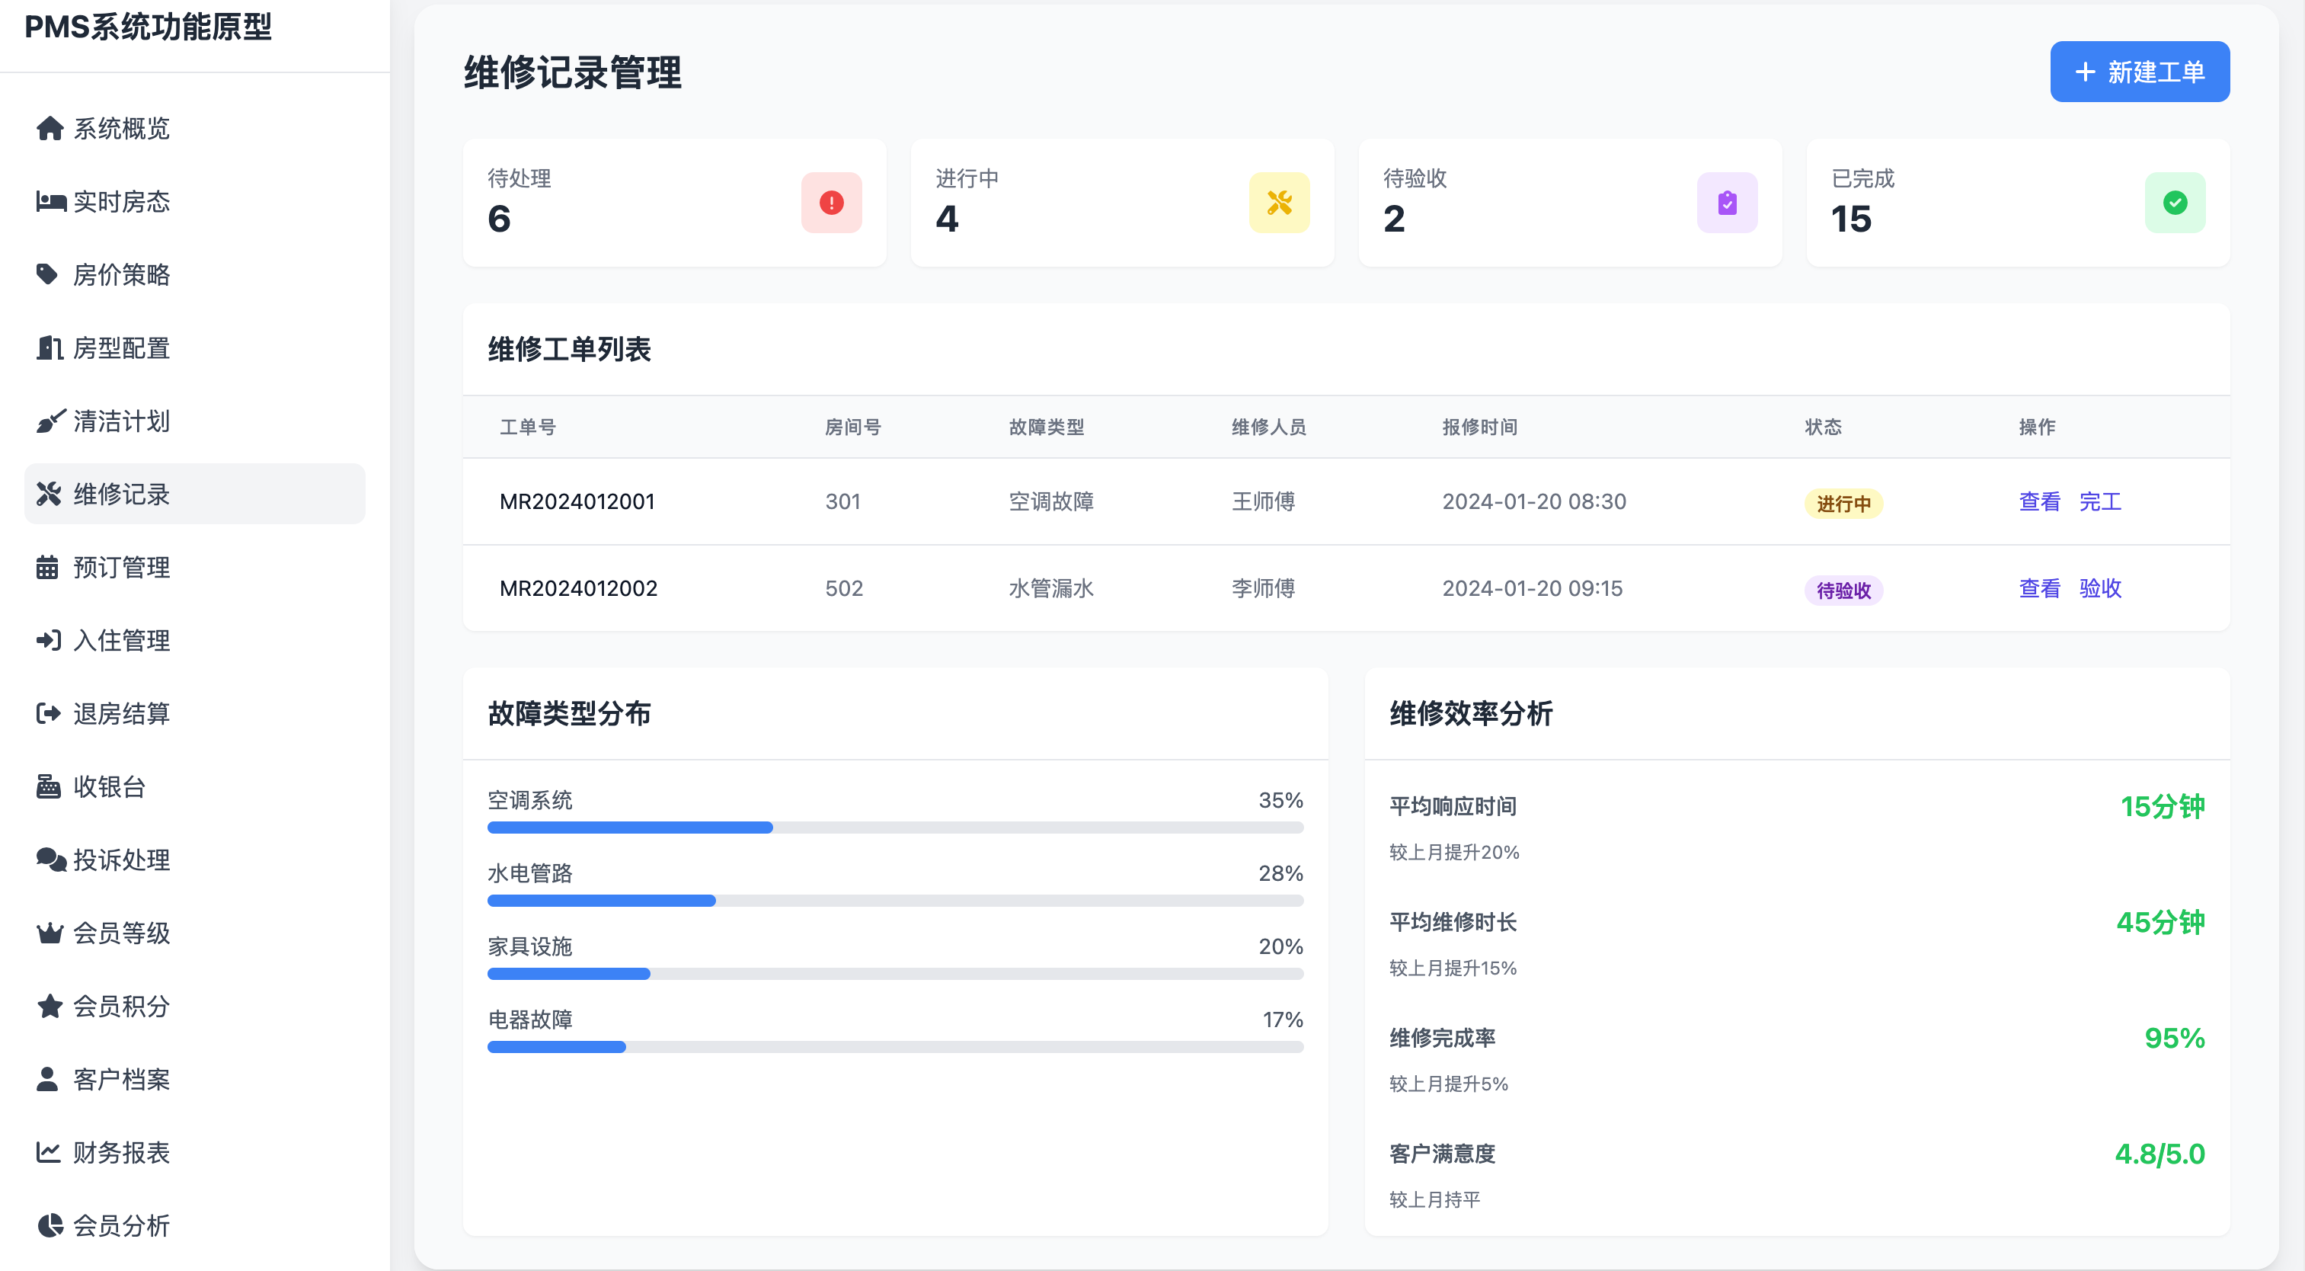Click 查看 for work order MR2024012001

pos(2039,502)
